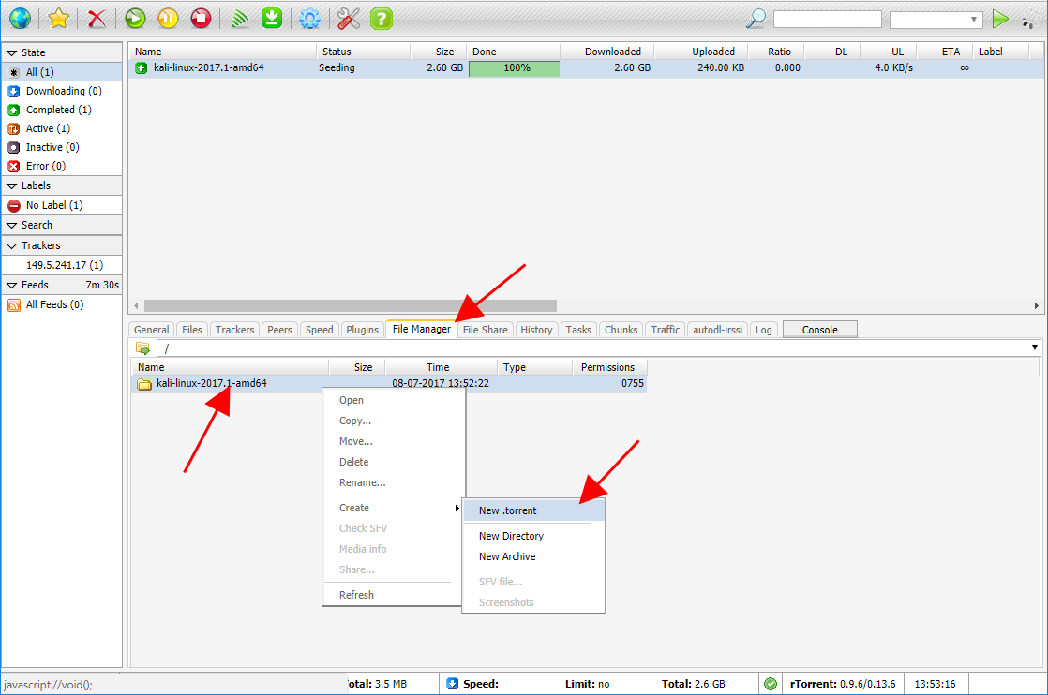Select the Downloading (0) filter
1048x695 pixels.
click(62, 91)
